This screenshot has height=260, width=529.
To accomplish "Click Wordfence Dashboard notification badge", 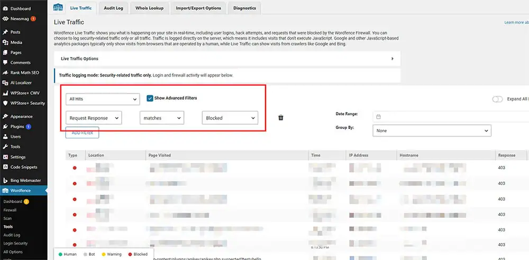I will (26, 202).
